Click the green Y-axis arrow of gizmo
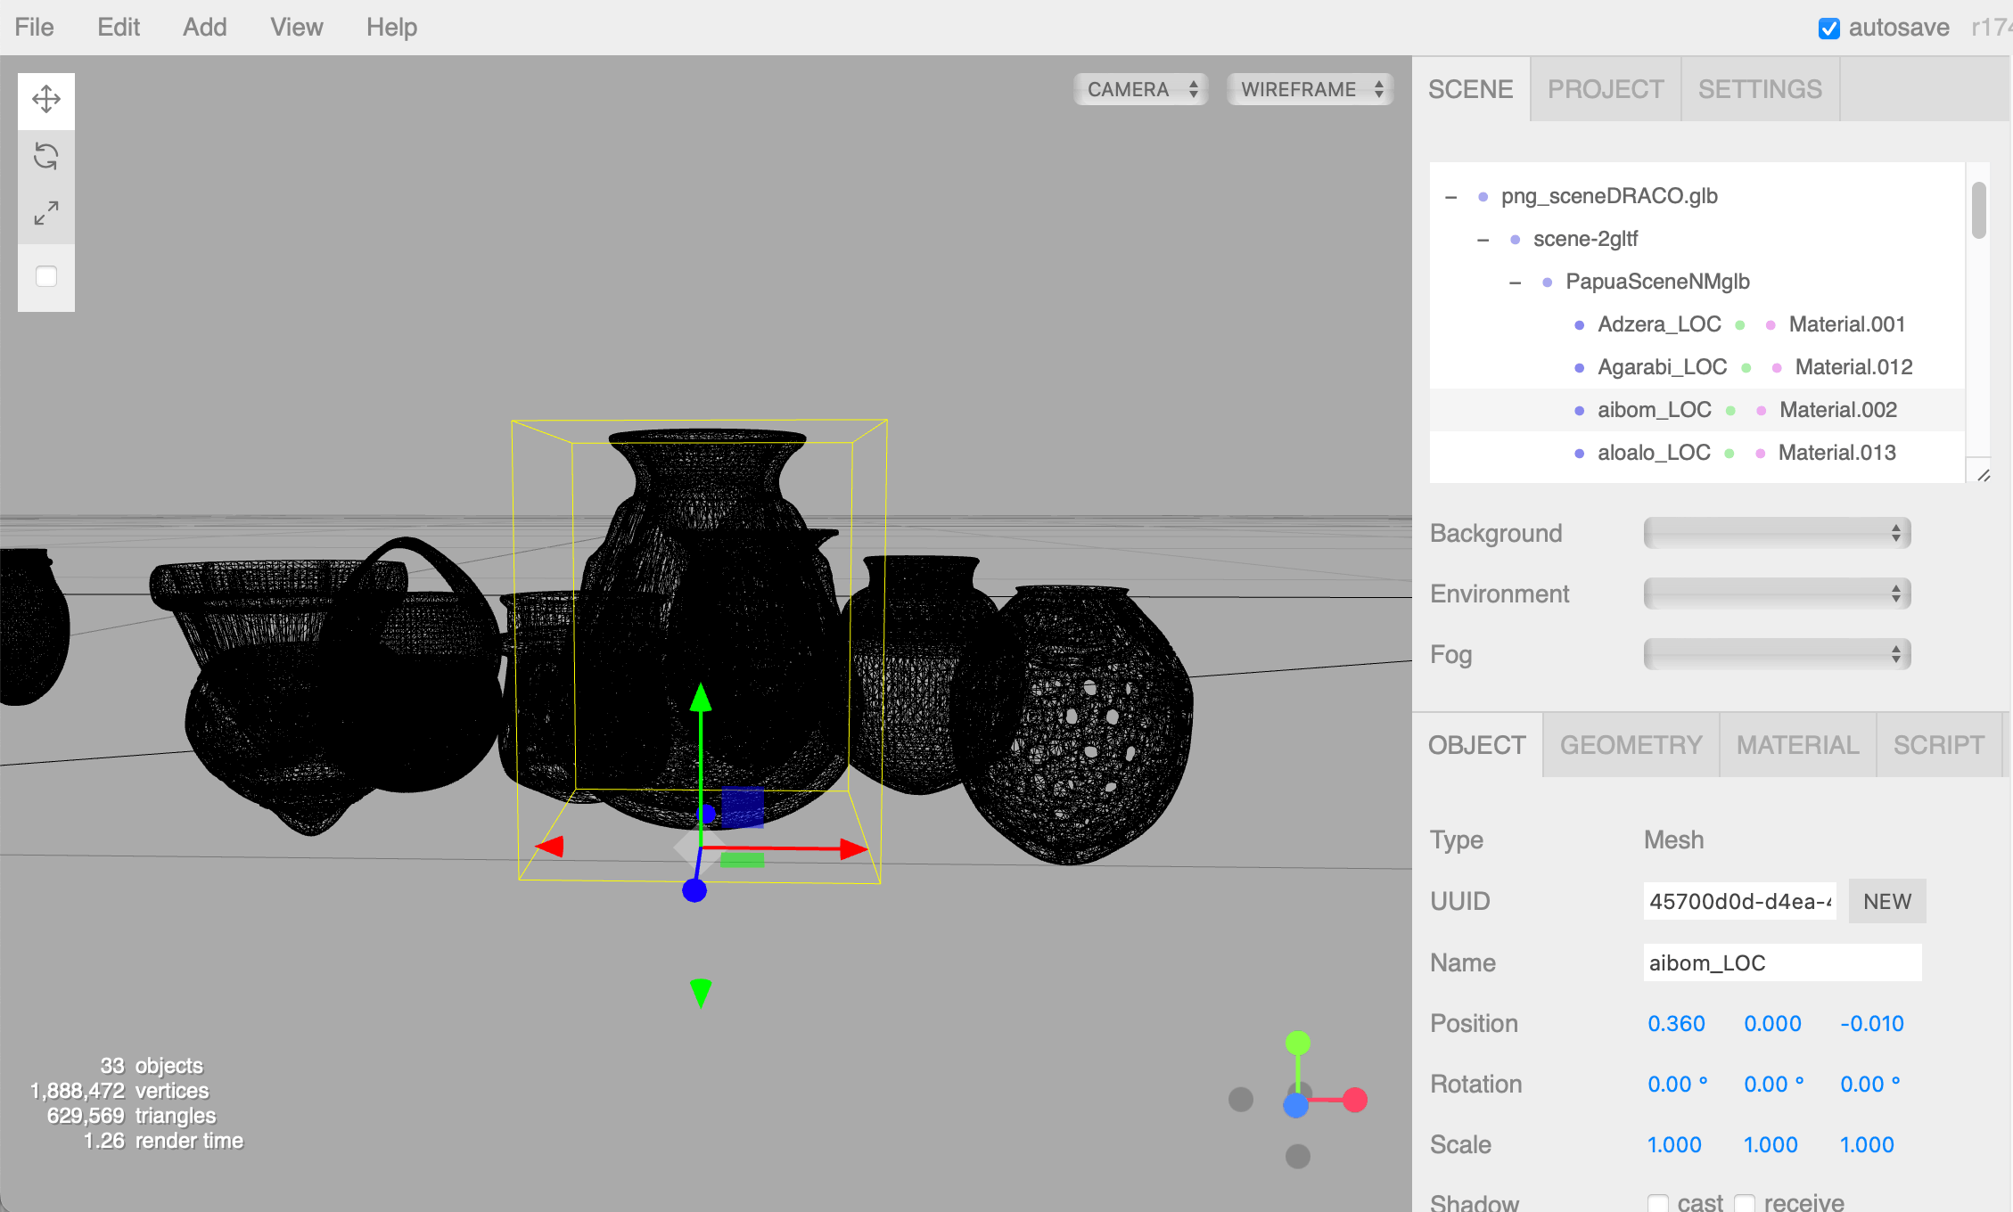 (701, 696)
